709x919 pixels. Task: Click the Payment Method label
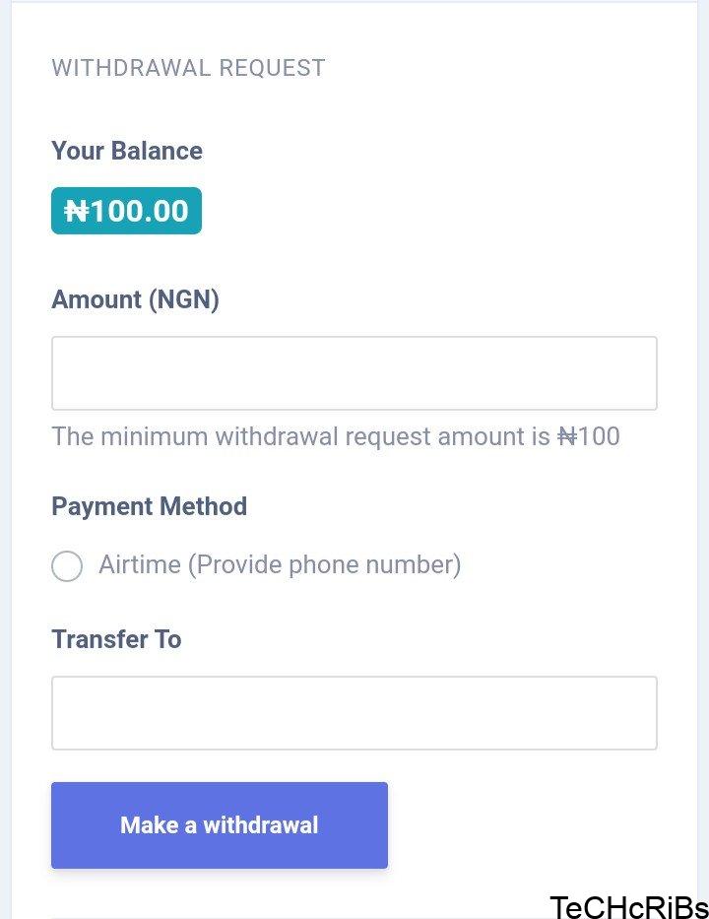(149, 506)
